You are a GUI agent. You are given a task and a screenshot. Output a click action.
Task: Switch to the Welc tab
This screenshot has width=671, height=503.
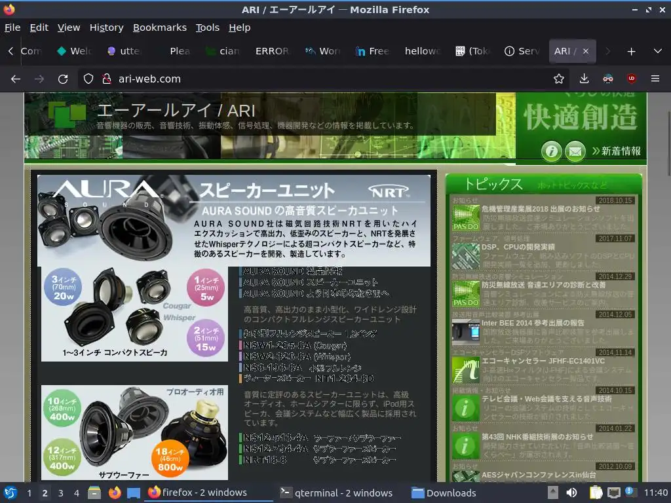click(75, 51)
